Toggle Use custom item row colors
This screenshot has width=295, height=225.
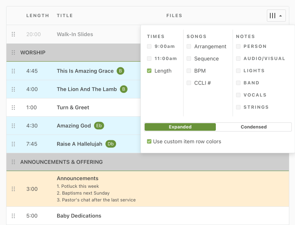[x=149, y=141]
